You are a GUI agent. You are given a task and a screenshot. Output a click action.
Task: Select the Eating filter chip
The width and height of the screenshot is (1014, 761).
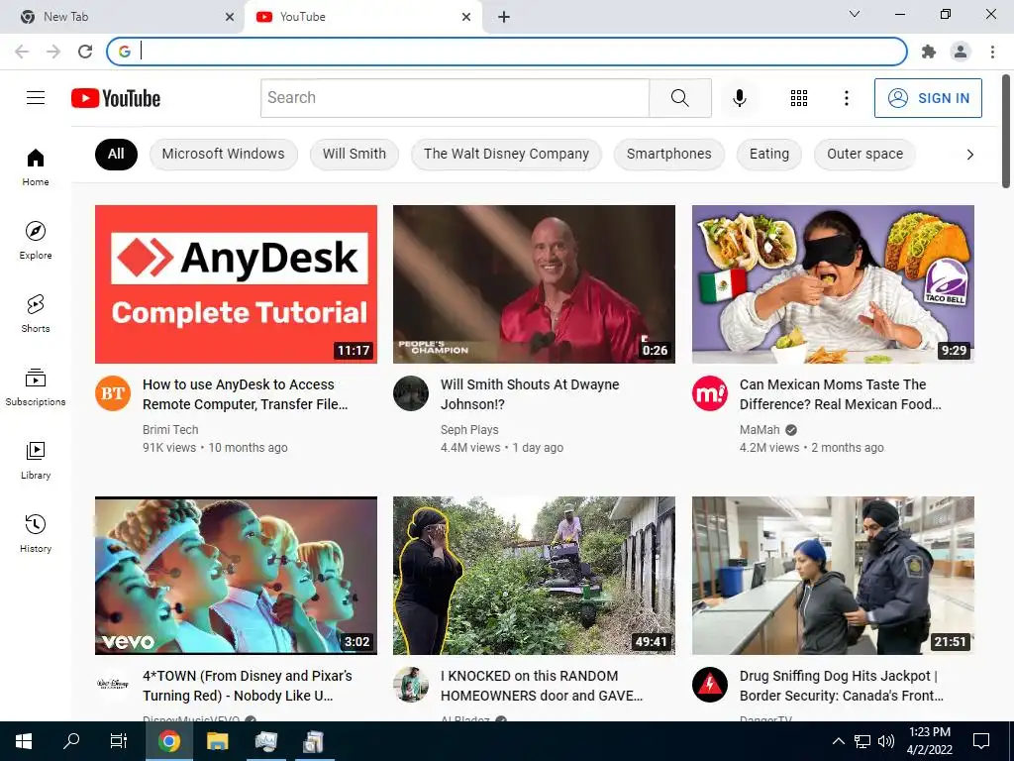point(768,154)
